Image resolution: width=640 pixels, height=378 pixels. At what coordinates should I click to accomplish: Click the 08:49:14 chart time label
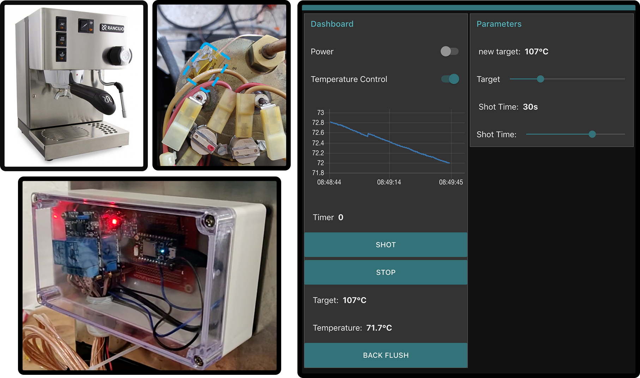click(389, 182)
